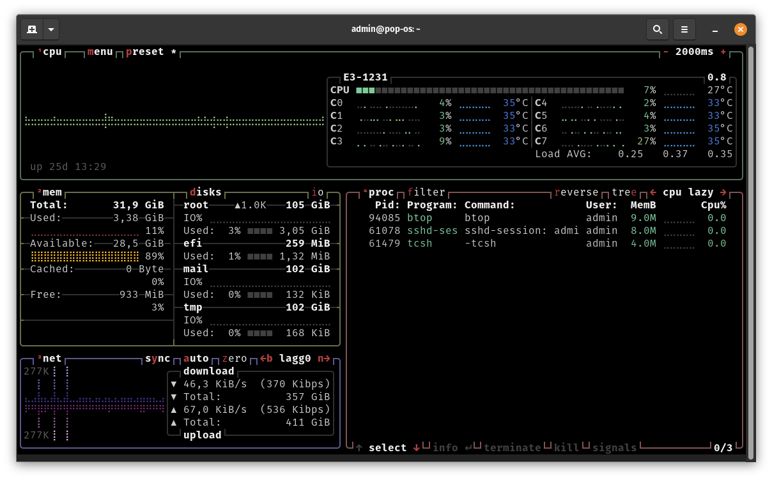Viewport: 772px width, 480px height.
Task: Cycle the preset option
Action: point(145,52)
